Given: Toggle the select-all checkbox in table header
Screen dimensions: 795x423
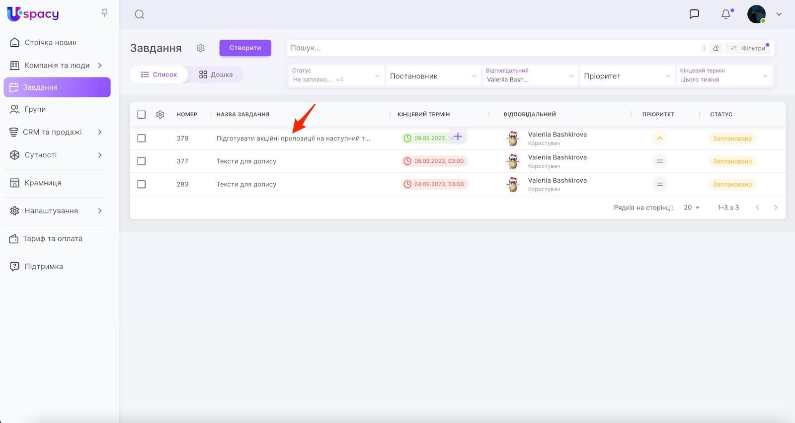Looking at the screenshot, I should (142, 115).
